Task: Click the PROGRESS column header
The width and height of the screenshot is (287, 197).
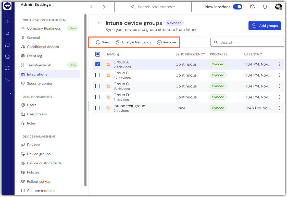Action: pyautogui.click(x=219, y=54)
